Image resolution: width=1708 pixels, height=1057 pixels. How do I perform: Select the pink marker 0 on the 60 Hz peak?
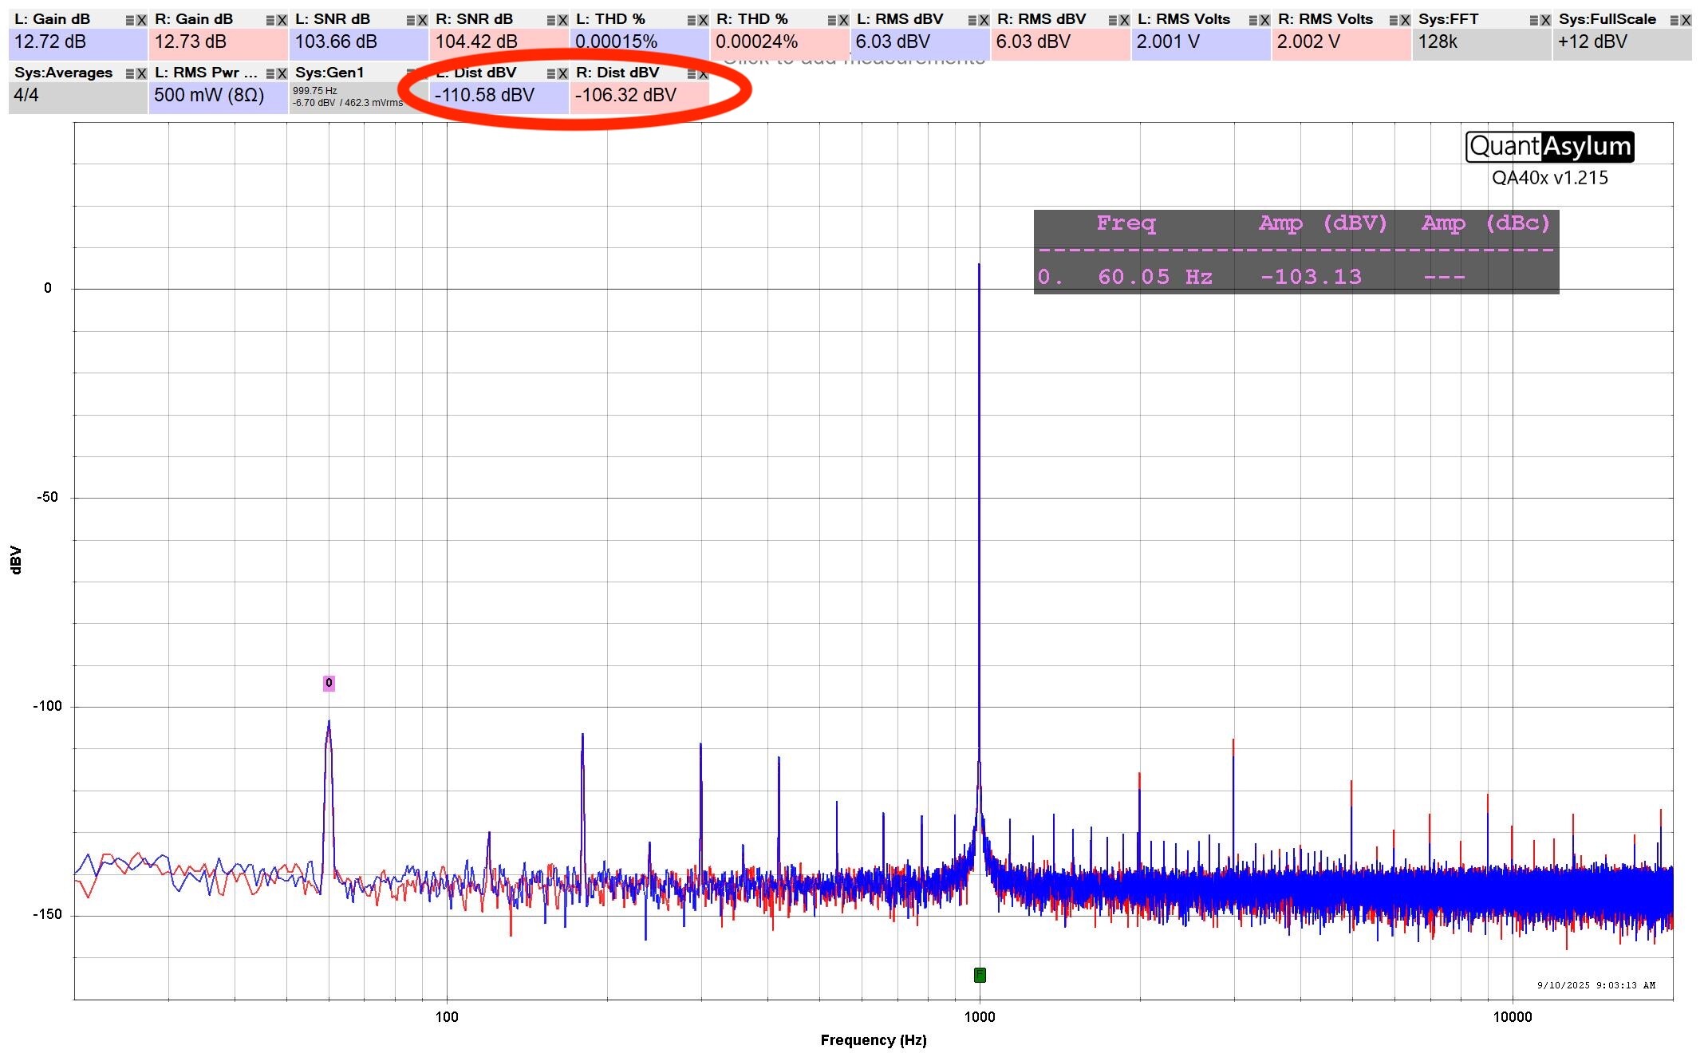pyautogui.click(x=329, y=683)
